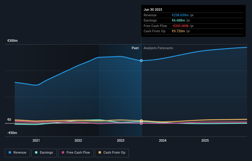This screenshot has height=161, width=252.
Task: Click the -€50m y-axis label
Action: [12, 133]
